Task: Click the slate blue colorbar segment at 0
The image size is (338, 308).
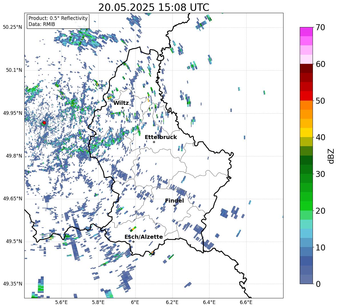Action: tap(306, 279)
